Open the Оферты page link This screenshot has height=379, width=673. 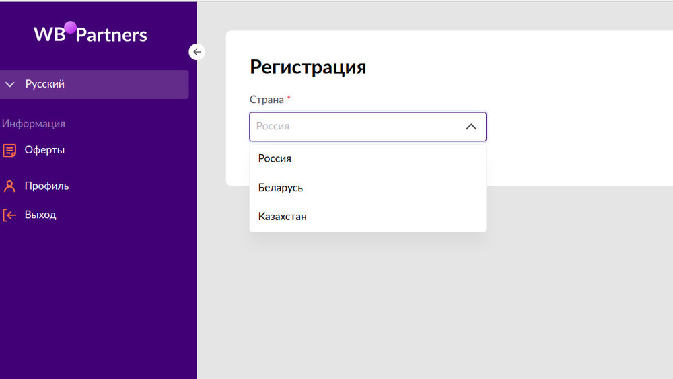click(44, 150)
